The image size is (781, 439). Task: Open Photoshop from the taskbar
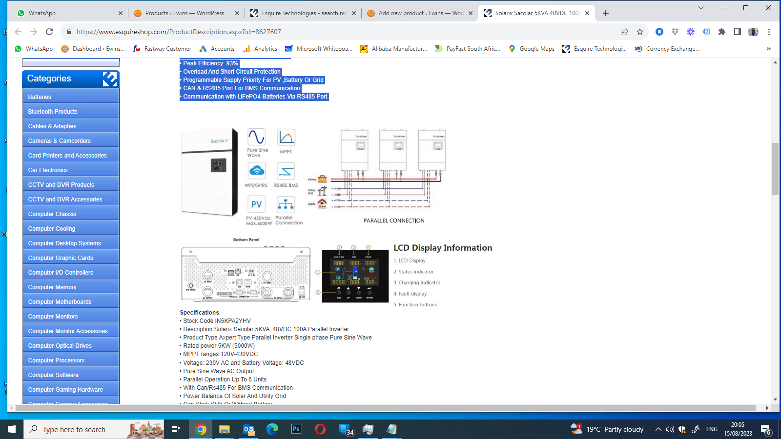pos(296,429)
